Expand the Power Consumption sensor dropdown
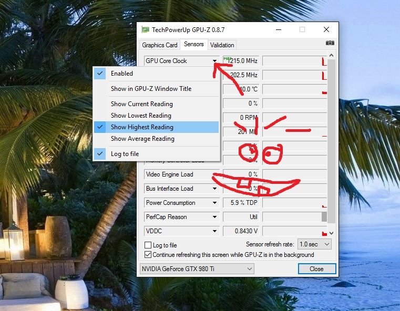The width and height of the screenshot is (400, 311). 215,203
